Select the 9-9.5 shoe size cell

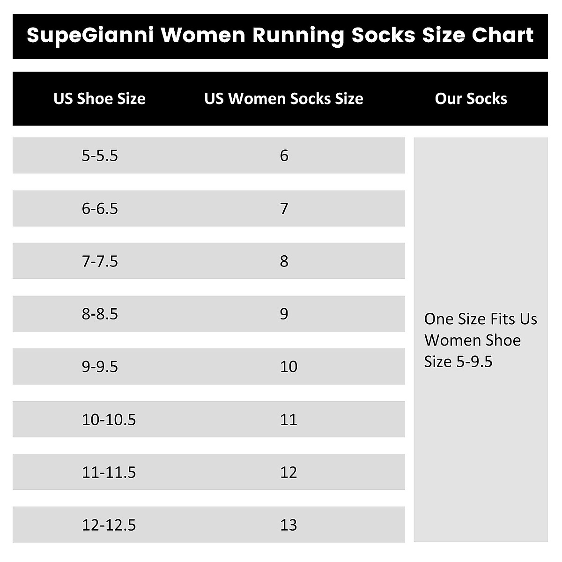pyautogui.click(x=100, y=366)
